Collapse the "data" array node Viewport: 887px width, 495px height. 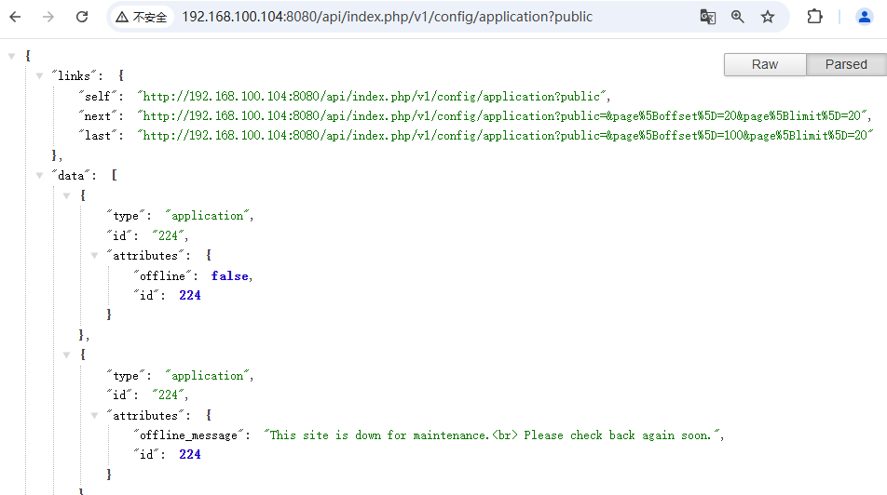click(38, 175)
